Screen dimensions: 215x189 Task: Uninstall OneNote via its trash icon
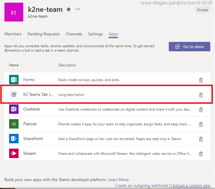pyautogui.click(x=201, y=110)
